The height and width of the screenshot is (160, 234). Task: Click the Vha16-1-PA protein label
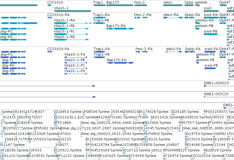pos(75,55)
